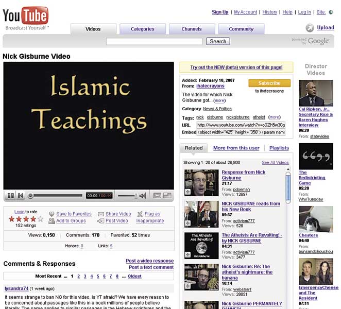Open the Community tab
Viewport: 341px width, 309px height.
tap(241, 29)
